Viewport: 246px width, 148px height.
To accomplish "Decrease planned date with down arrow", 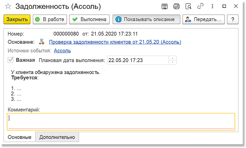I will (x=172, y=62).
